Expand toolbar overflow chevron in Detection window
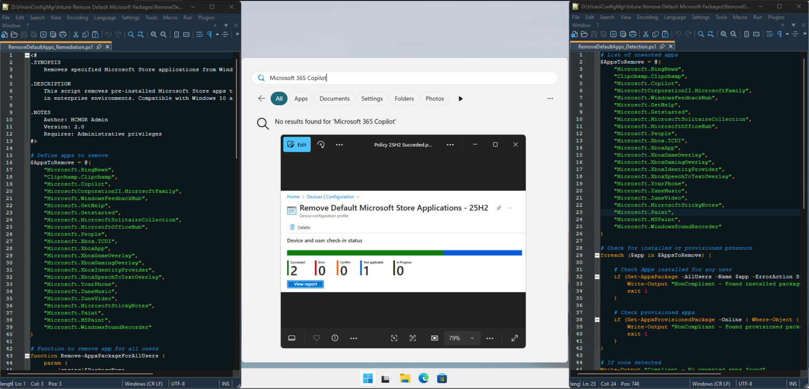 point(805,34)
